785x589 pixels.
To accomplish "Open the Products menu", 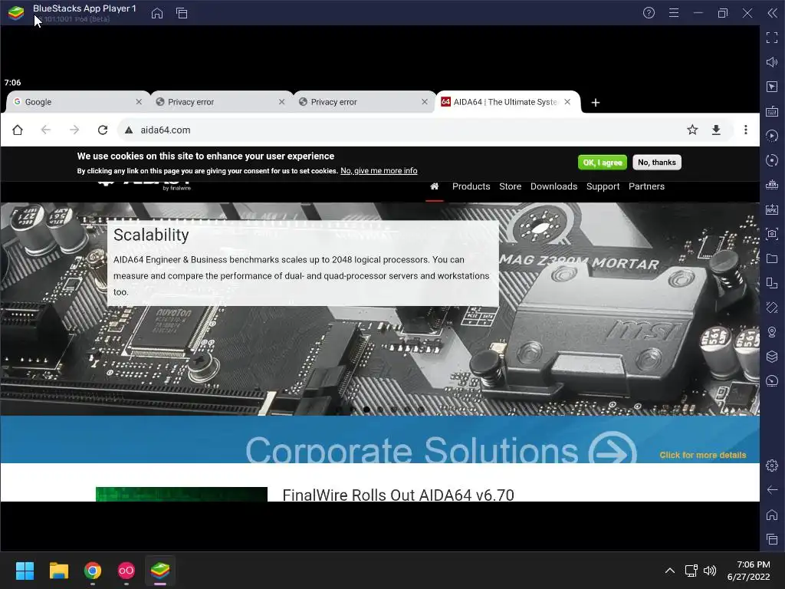I will coord(471,186).
